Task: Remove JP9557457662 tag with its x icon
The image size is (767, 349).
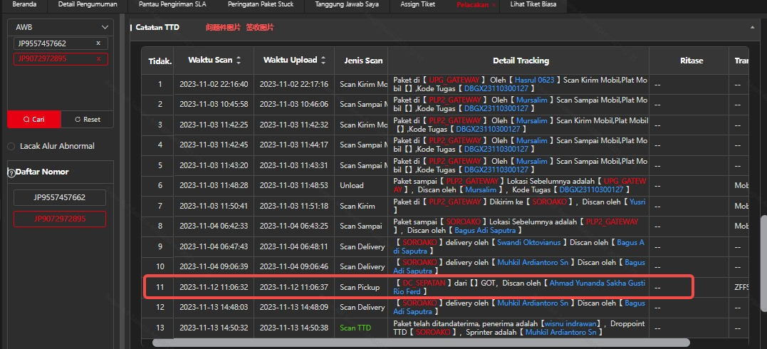Action: coord(98,43)
